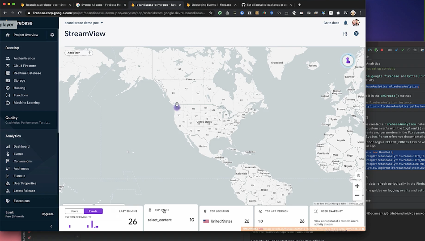Click the map zoom in plus button
The height and width of the screenshot is (241, 425).
[x=357, y=186]
